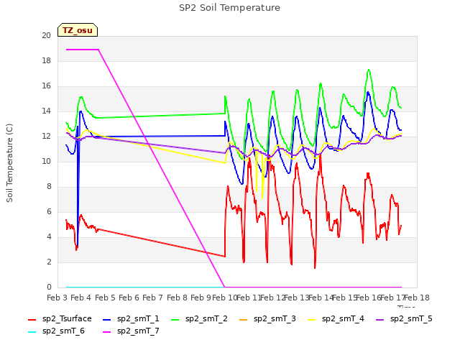Click the 8 y-axis tick label
The width and height of the screenshot is (460, 345).
(49, 187)
